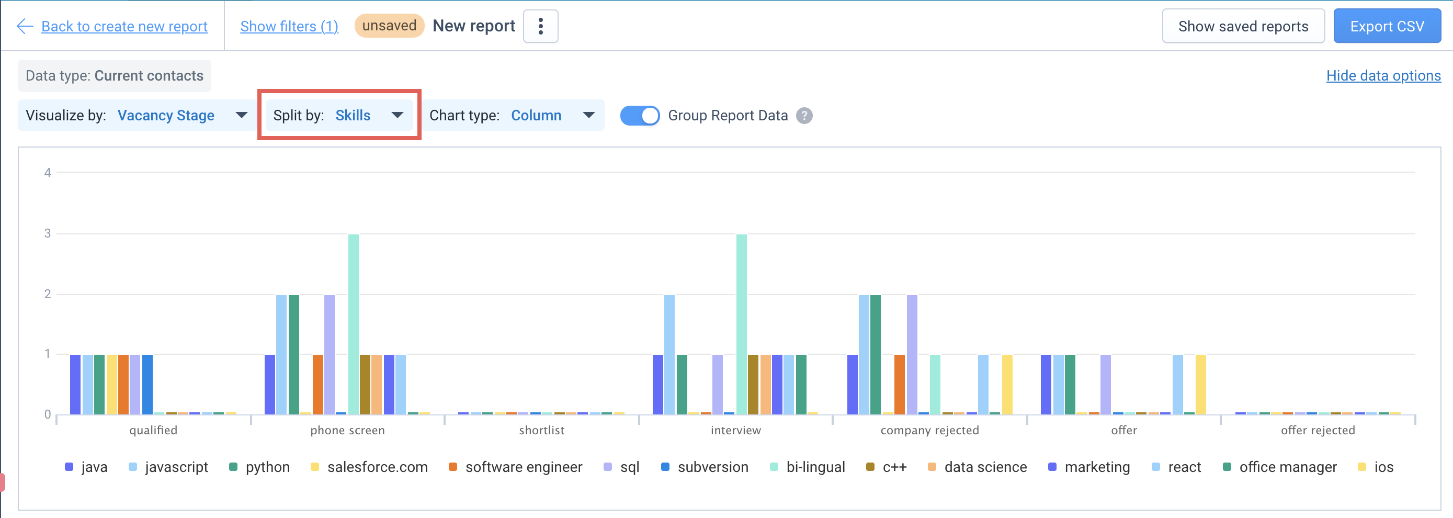Click Hide data options link
Screen dimensions: 1453x518
tap(1383, 76)
